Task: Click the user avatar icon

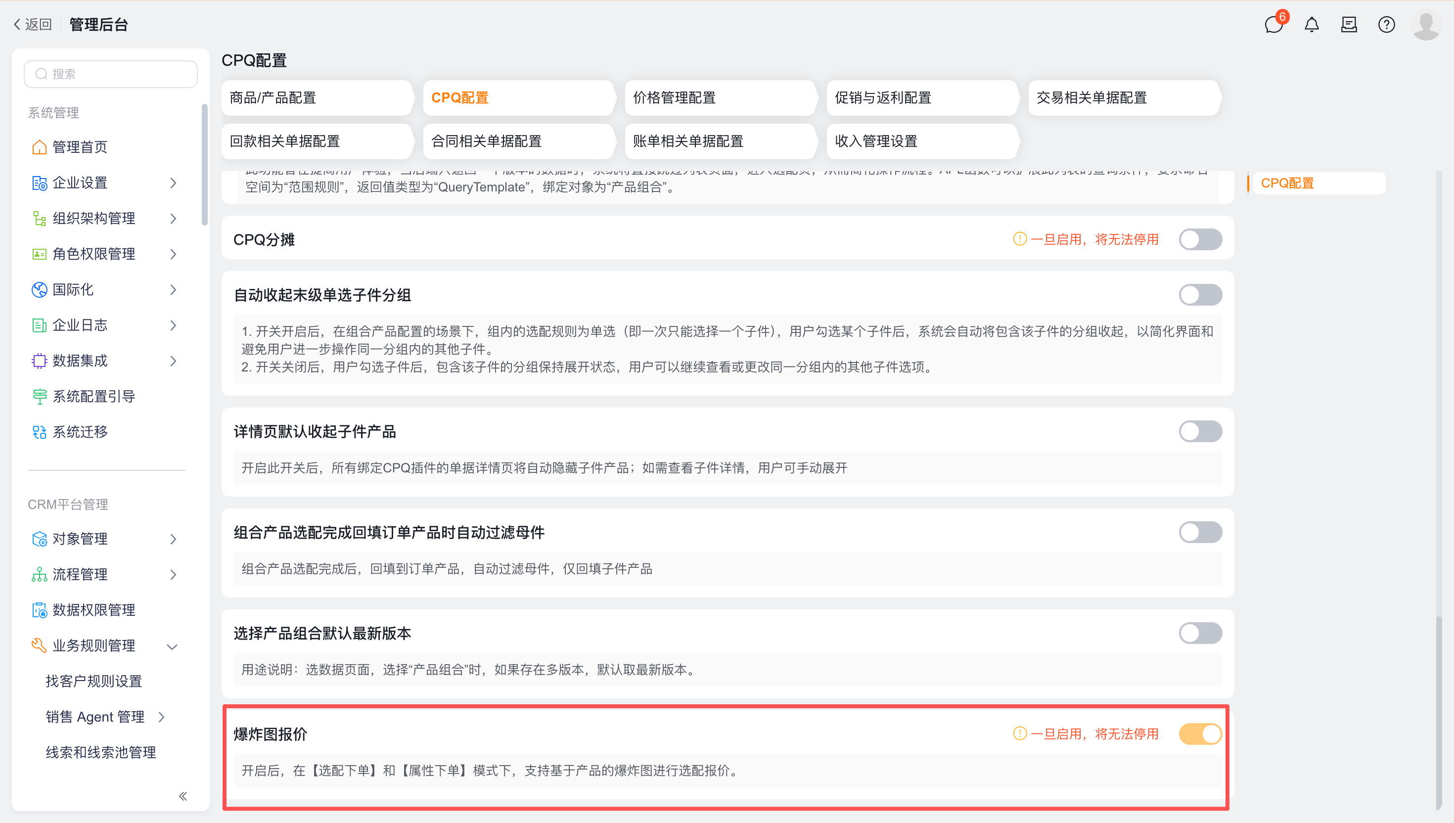Action: (x=1426, y=25)
